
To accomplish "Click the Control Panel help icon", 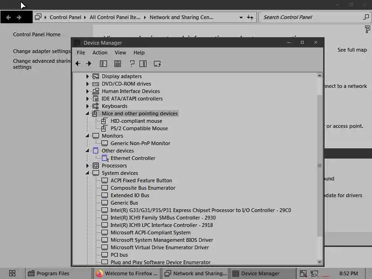I will (367, 29).
